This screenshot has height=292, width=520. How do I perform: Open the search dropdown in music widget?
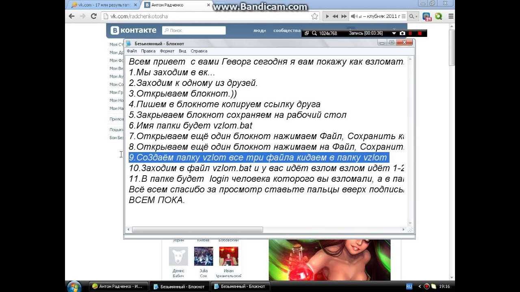tap(413, 16)
